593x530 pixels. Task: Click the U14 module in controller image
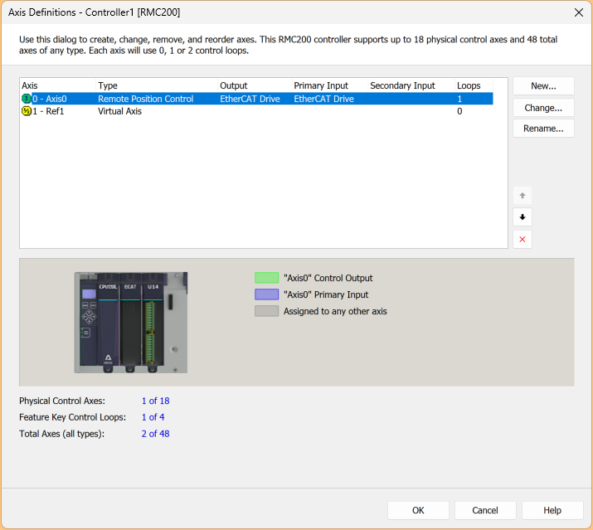(x=153, y=323)
